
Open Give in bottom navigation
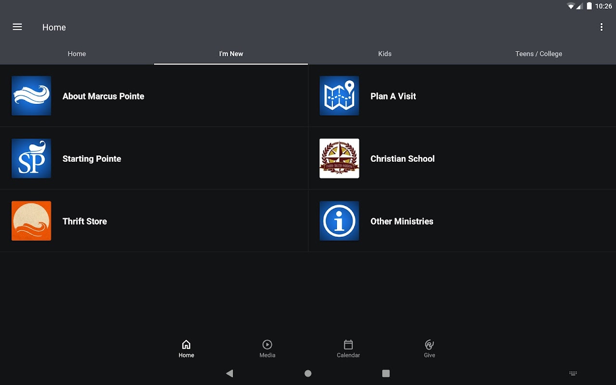click(x=429, y=349)
